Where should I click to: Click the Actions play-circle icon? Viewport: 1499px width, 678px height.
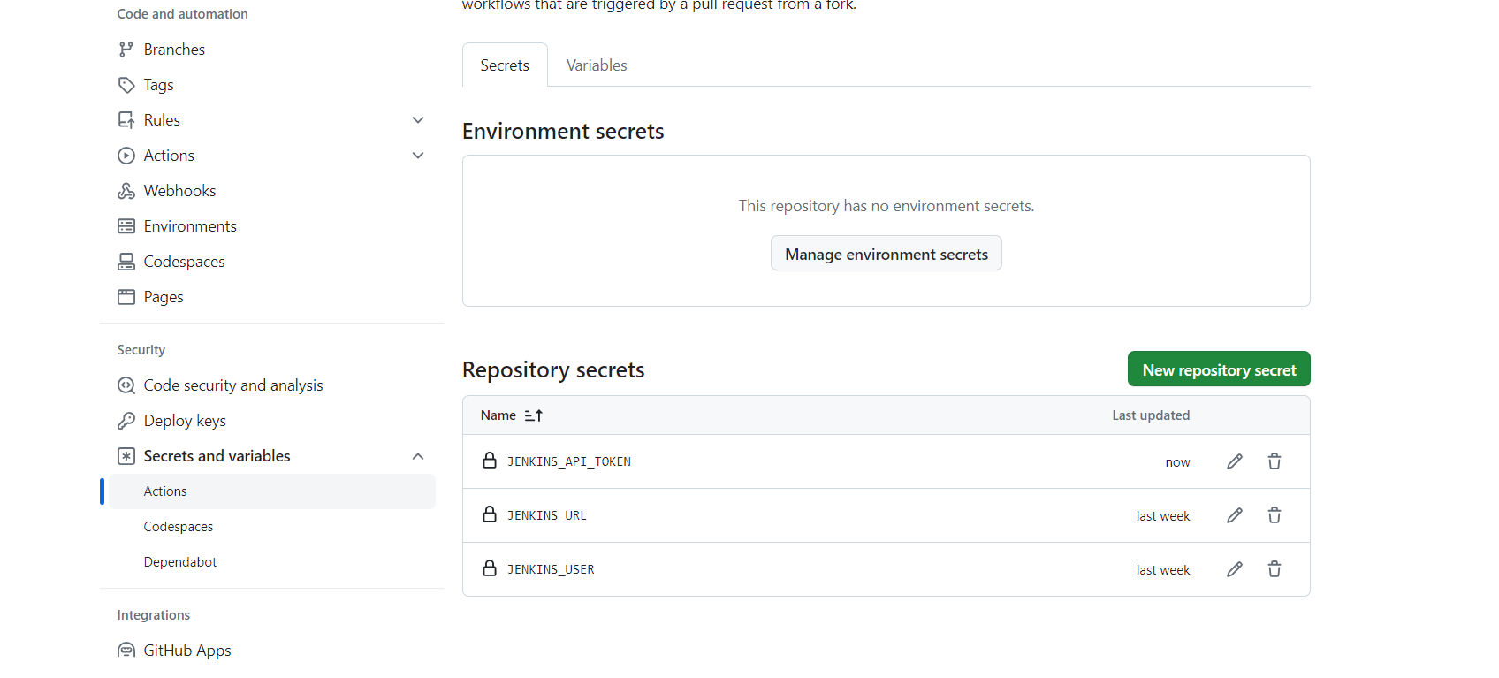pos(126,156)
